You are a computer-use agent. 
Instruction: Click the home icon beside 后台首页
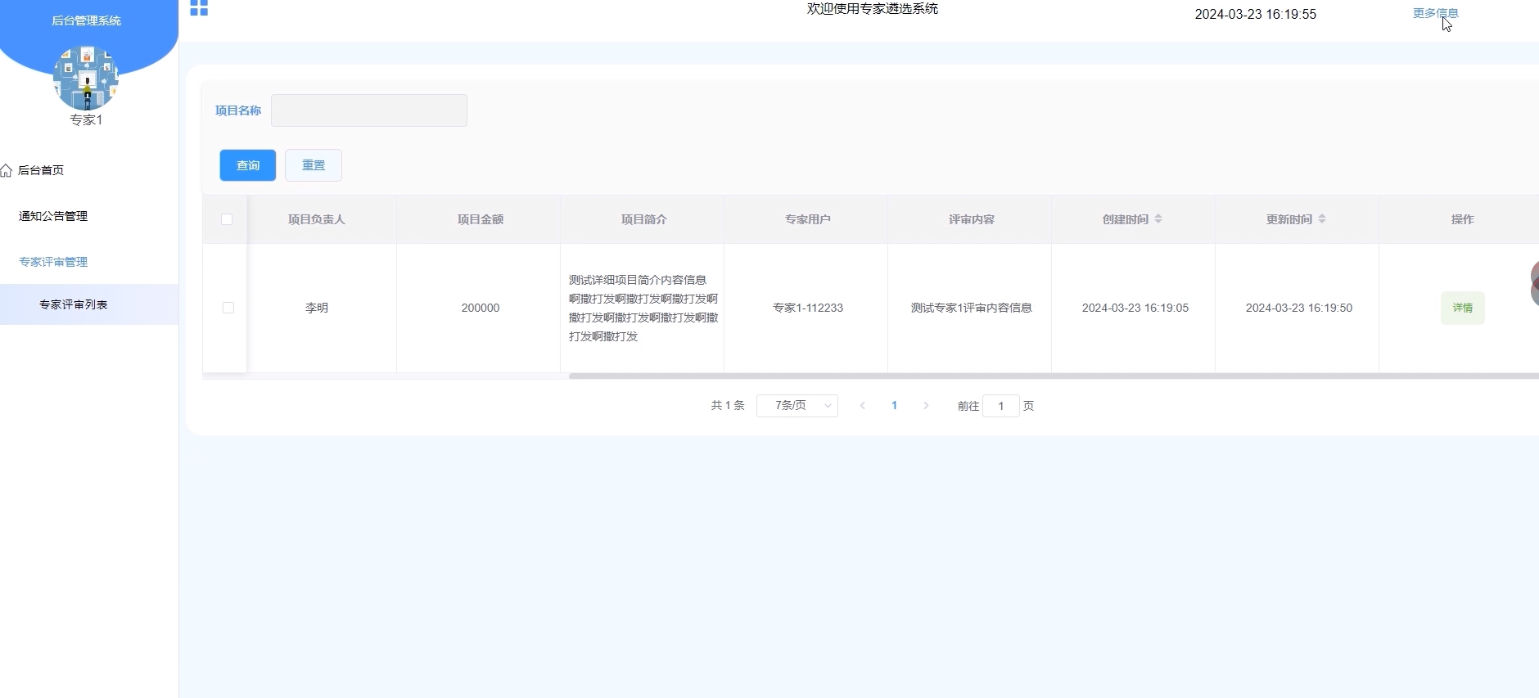tap(7, 170)
